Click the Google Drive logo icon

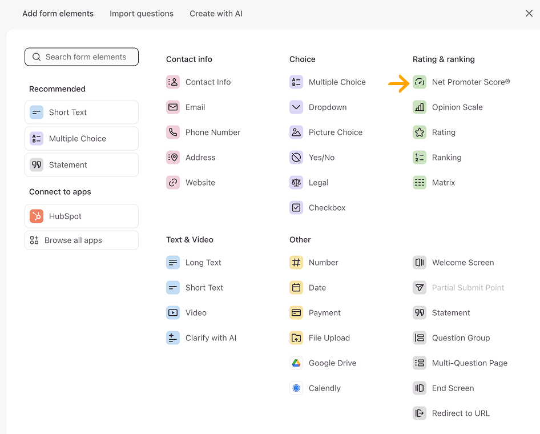coord(296,363)
